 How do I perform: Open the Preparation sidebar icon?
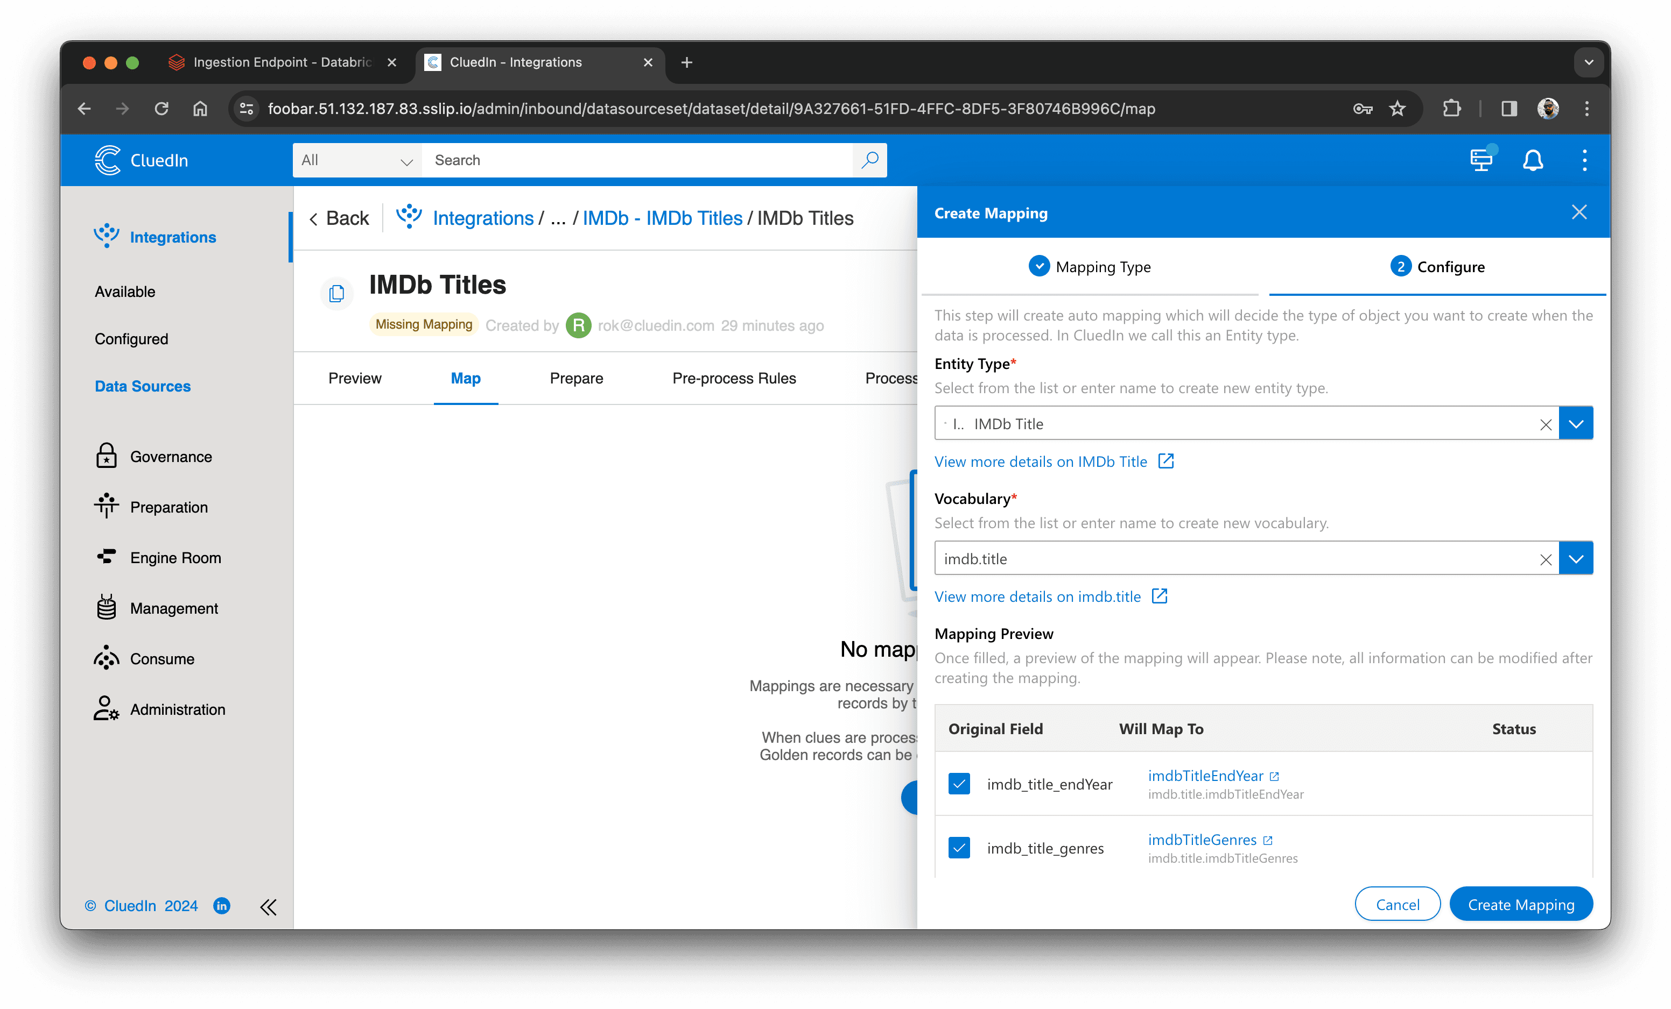point(107,506)
